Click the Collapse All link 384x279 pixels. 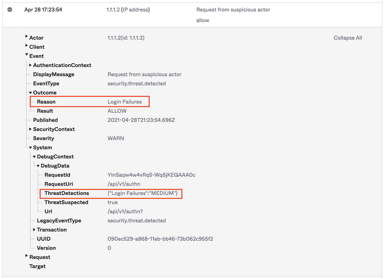point(348,38)
